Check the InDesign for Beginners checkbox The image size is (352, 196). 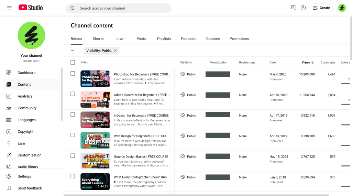tap(73, 115)
